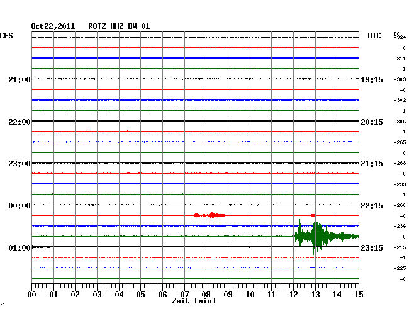Click the large green earthquake waveform burst
The image size is (409, 311).
click(327, 233)
